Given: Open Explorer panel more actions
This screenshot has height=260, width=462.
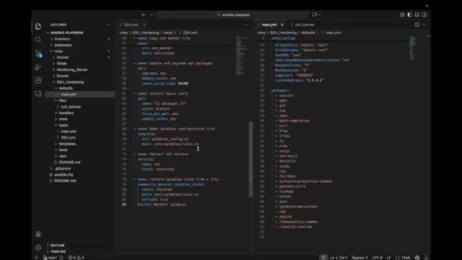Looking at the screenshot, I should (x=108, y=25).
